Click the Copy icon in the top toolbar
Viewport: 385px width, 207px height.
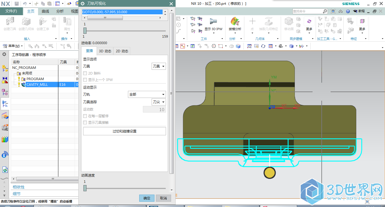[x=43, y=4]
